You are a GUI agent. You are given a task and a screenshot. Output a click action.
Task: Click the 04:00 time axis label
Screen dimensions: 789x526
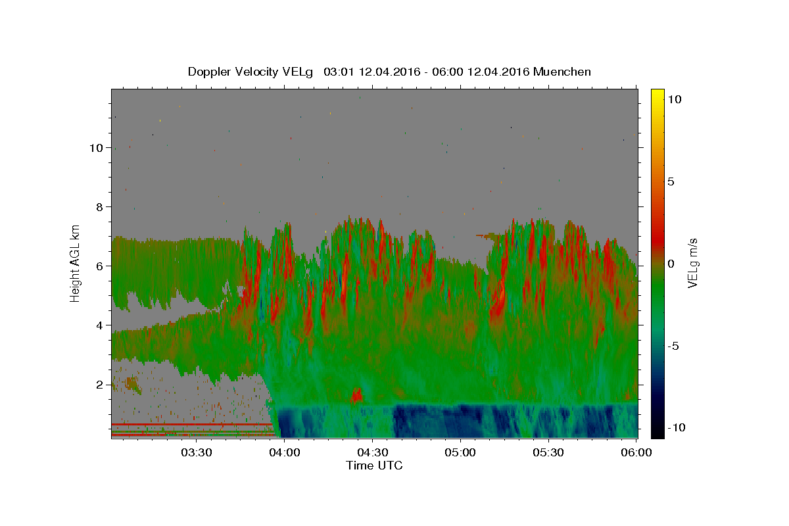[284, 453]
